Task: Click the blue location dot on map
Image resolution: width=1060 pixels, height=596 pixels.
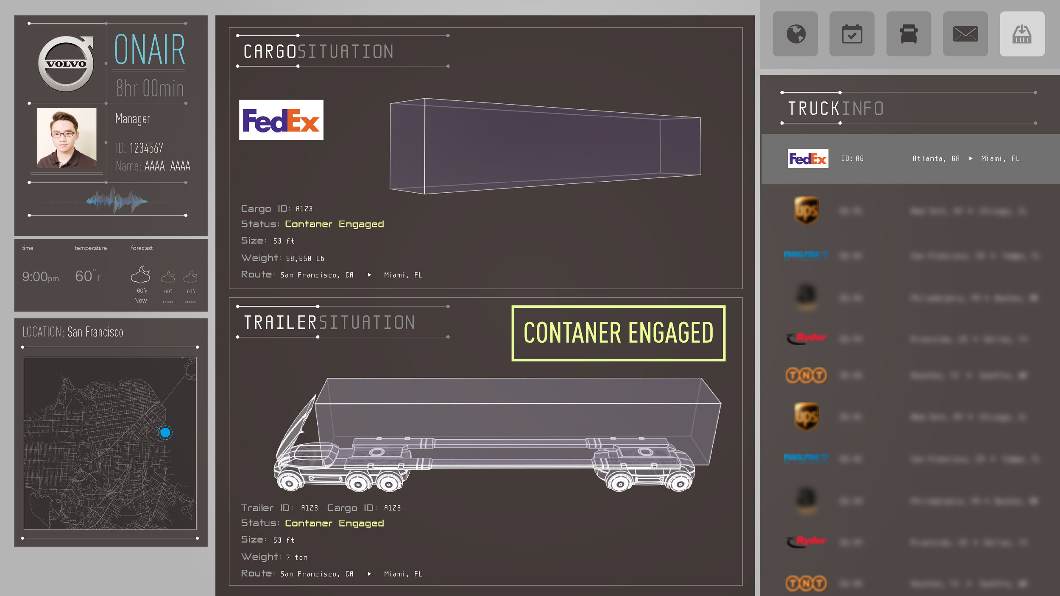Action: tap(165, 432)
